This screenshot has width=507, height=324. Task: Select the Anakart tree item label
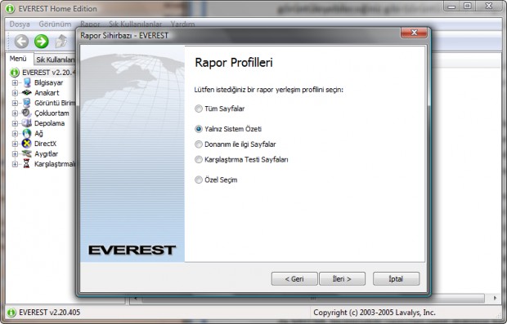47,93
